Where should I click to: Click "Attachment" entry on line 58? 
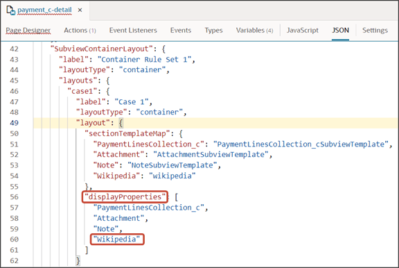click(x=118, y=218)
